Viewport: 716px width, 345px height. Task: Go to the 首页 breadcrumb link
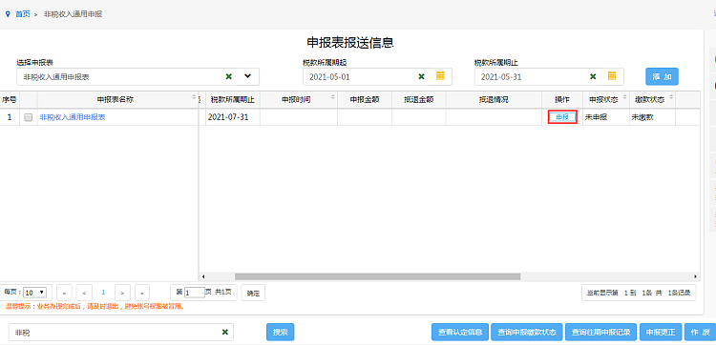(x=22, y=14)
